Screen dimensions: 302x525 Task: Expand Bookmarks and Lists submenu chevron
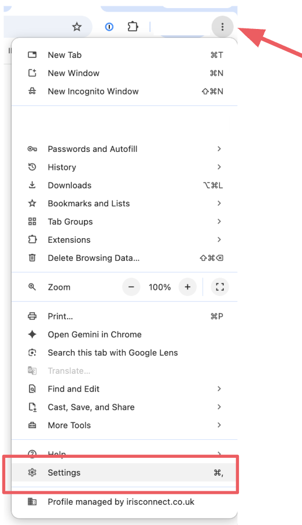pos(219,203)
